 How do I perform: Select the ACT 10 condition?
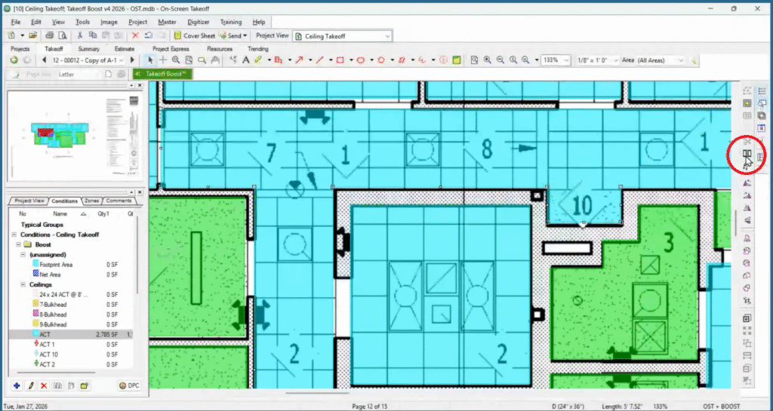[x=48, y=354]
